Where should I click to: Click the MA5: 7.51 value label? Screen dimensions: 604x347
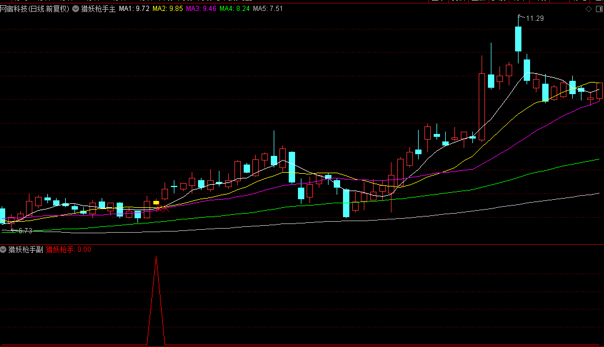tap(268, 9)
